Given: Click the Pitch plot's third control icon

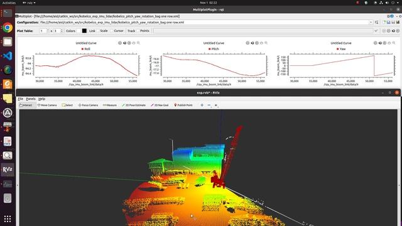Looking at the screenshot, I should pos(257,43).
